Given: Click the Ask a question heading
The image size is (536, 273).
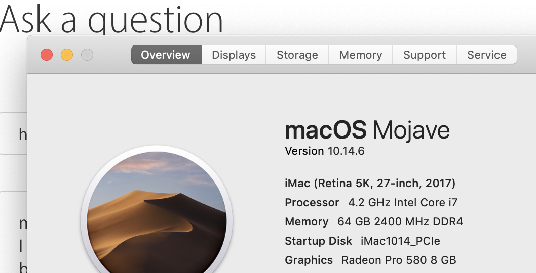Looking at the screenshot, I should pos(111,18).
